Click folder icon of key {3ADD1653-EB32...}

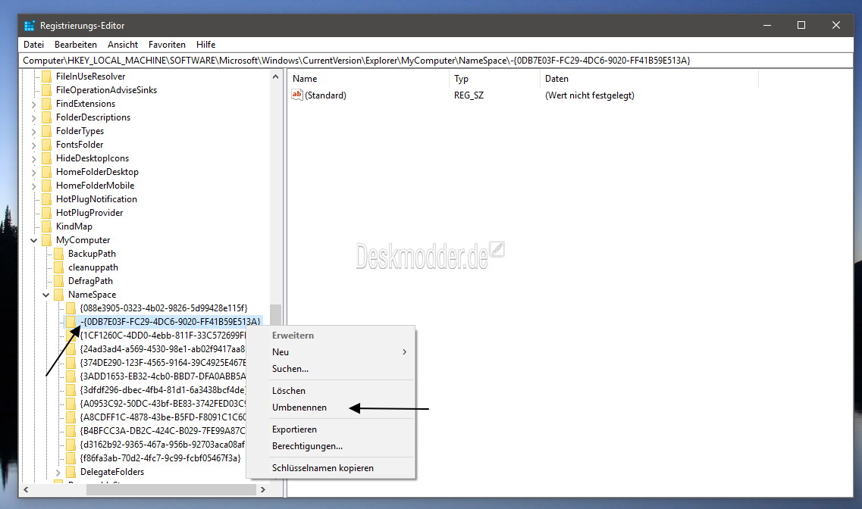coord(71,376)
